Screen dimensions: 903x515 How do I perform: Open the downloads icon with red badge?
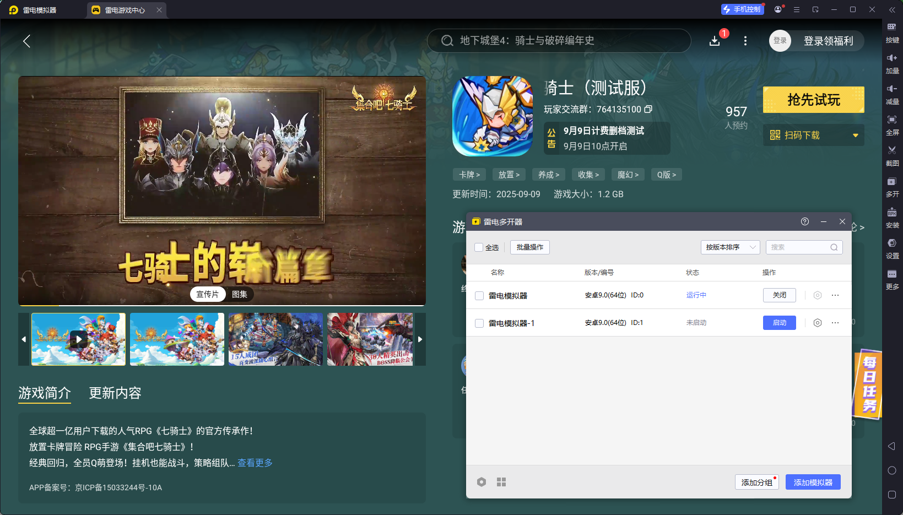pos(715,41)
